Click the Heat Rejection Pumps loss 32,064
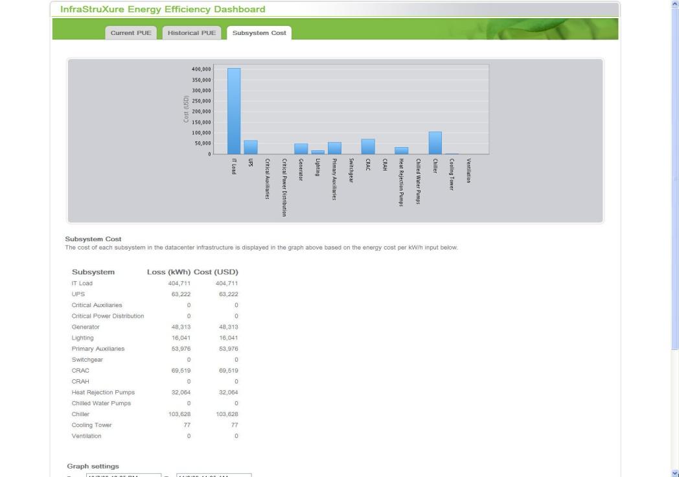 tap(181, 393)
